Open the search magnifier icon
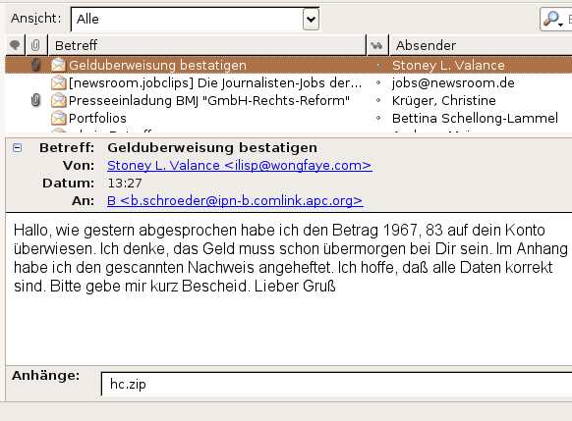 pyautogui.click(x=552, y=19)
